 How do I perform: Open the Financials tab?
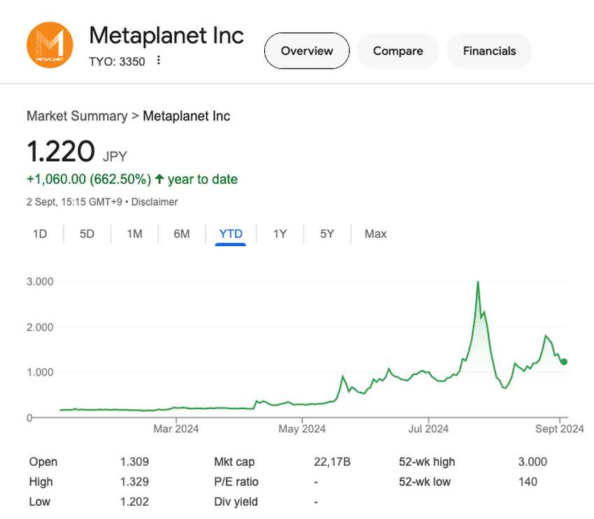[x=489, y=51]
